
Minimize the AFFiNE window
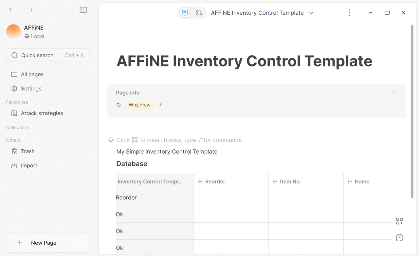coord(371,13)
